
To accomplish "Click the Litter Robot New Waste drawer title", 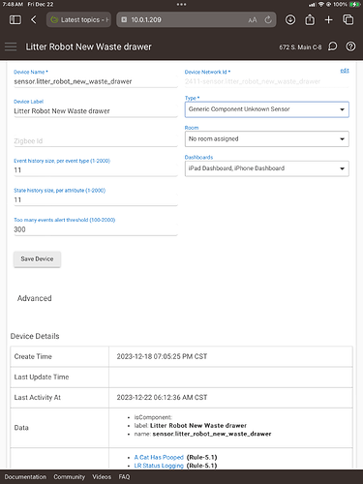I will point(89,47).
